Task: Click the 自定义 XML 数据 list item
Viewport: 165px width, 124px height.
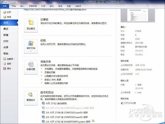Action: pyautogui.click(x=53, y=79)
